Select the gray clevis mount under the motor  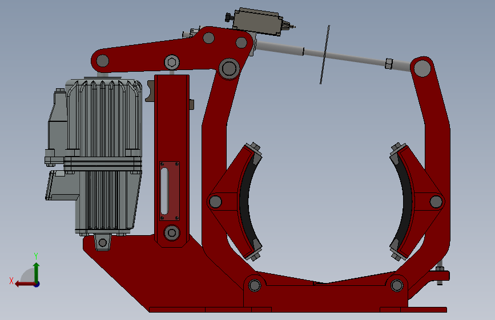point(103,242)
